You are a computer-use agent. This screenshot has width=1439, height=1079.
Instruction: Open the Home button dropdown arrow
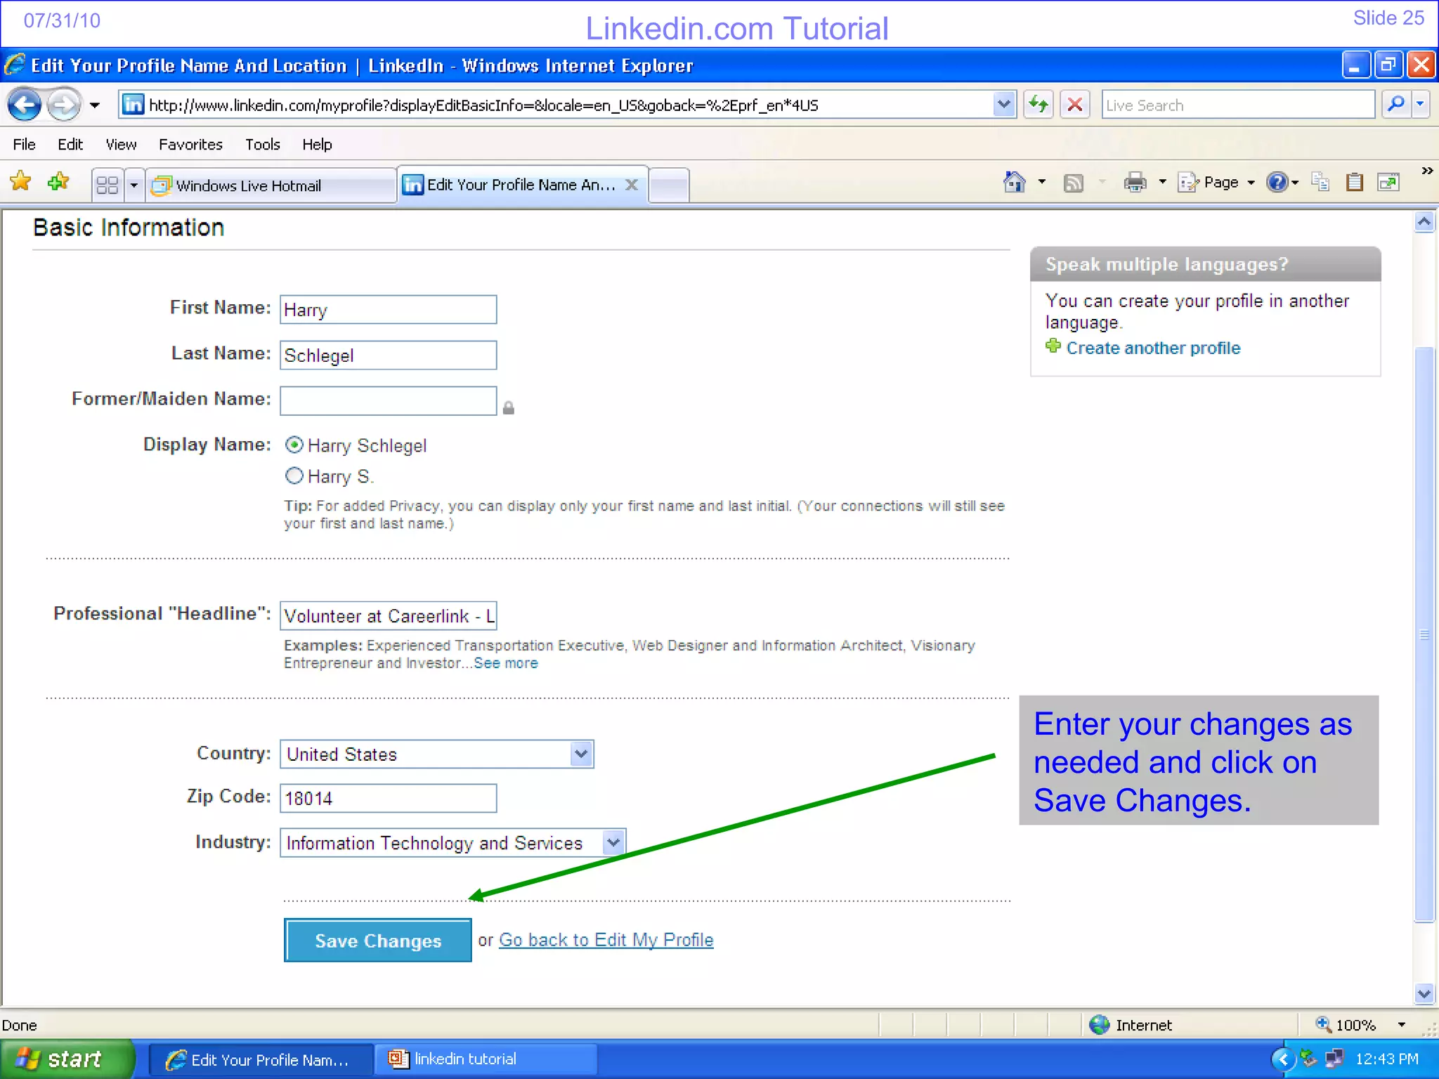1042,183
